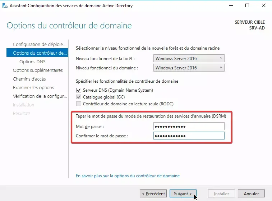
Task: Close the Active Directory configuration wizard
Action: [x=263, y=6]
